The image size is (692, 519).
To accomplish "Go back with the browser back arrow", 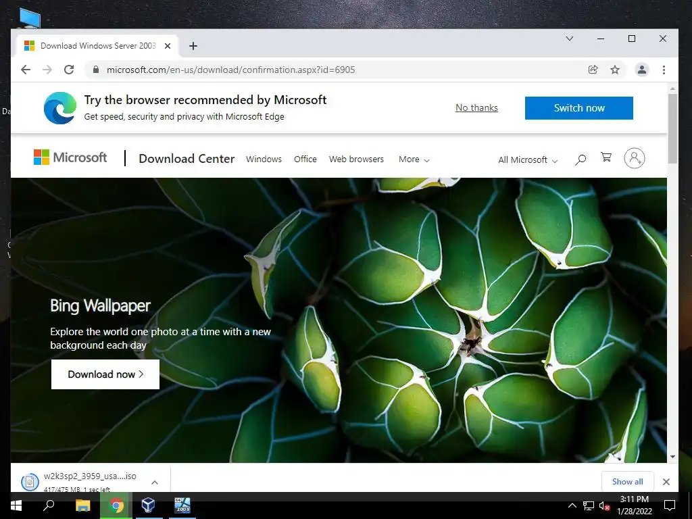I will point(26,70).
